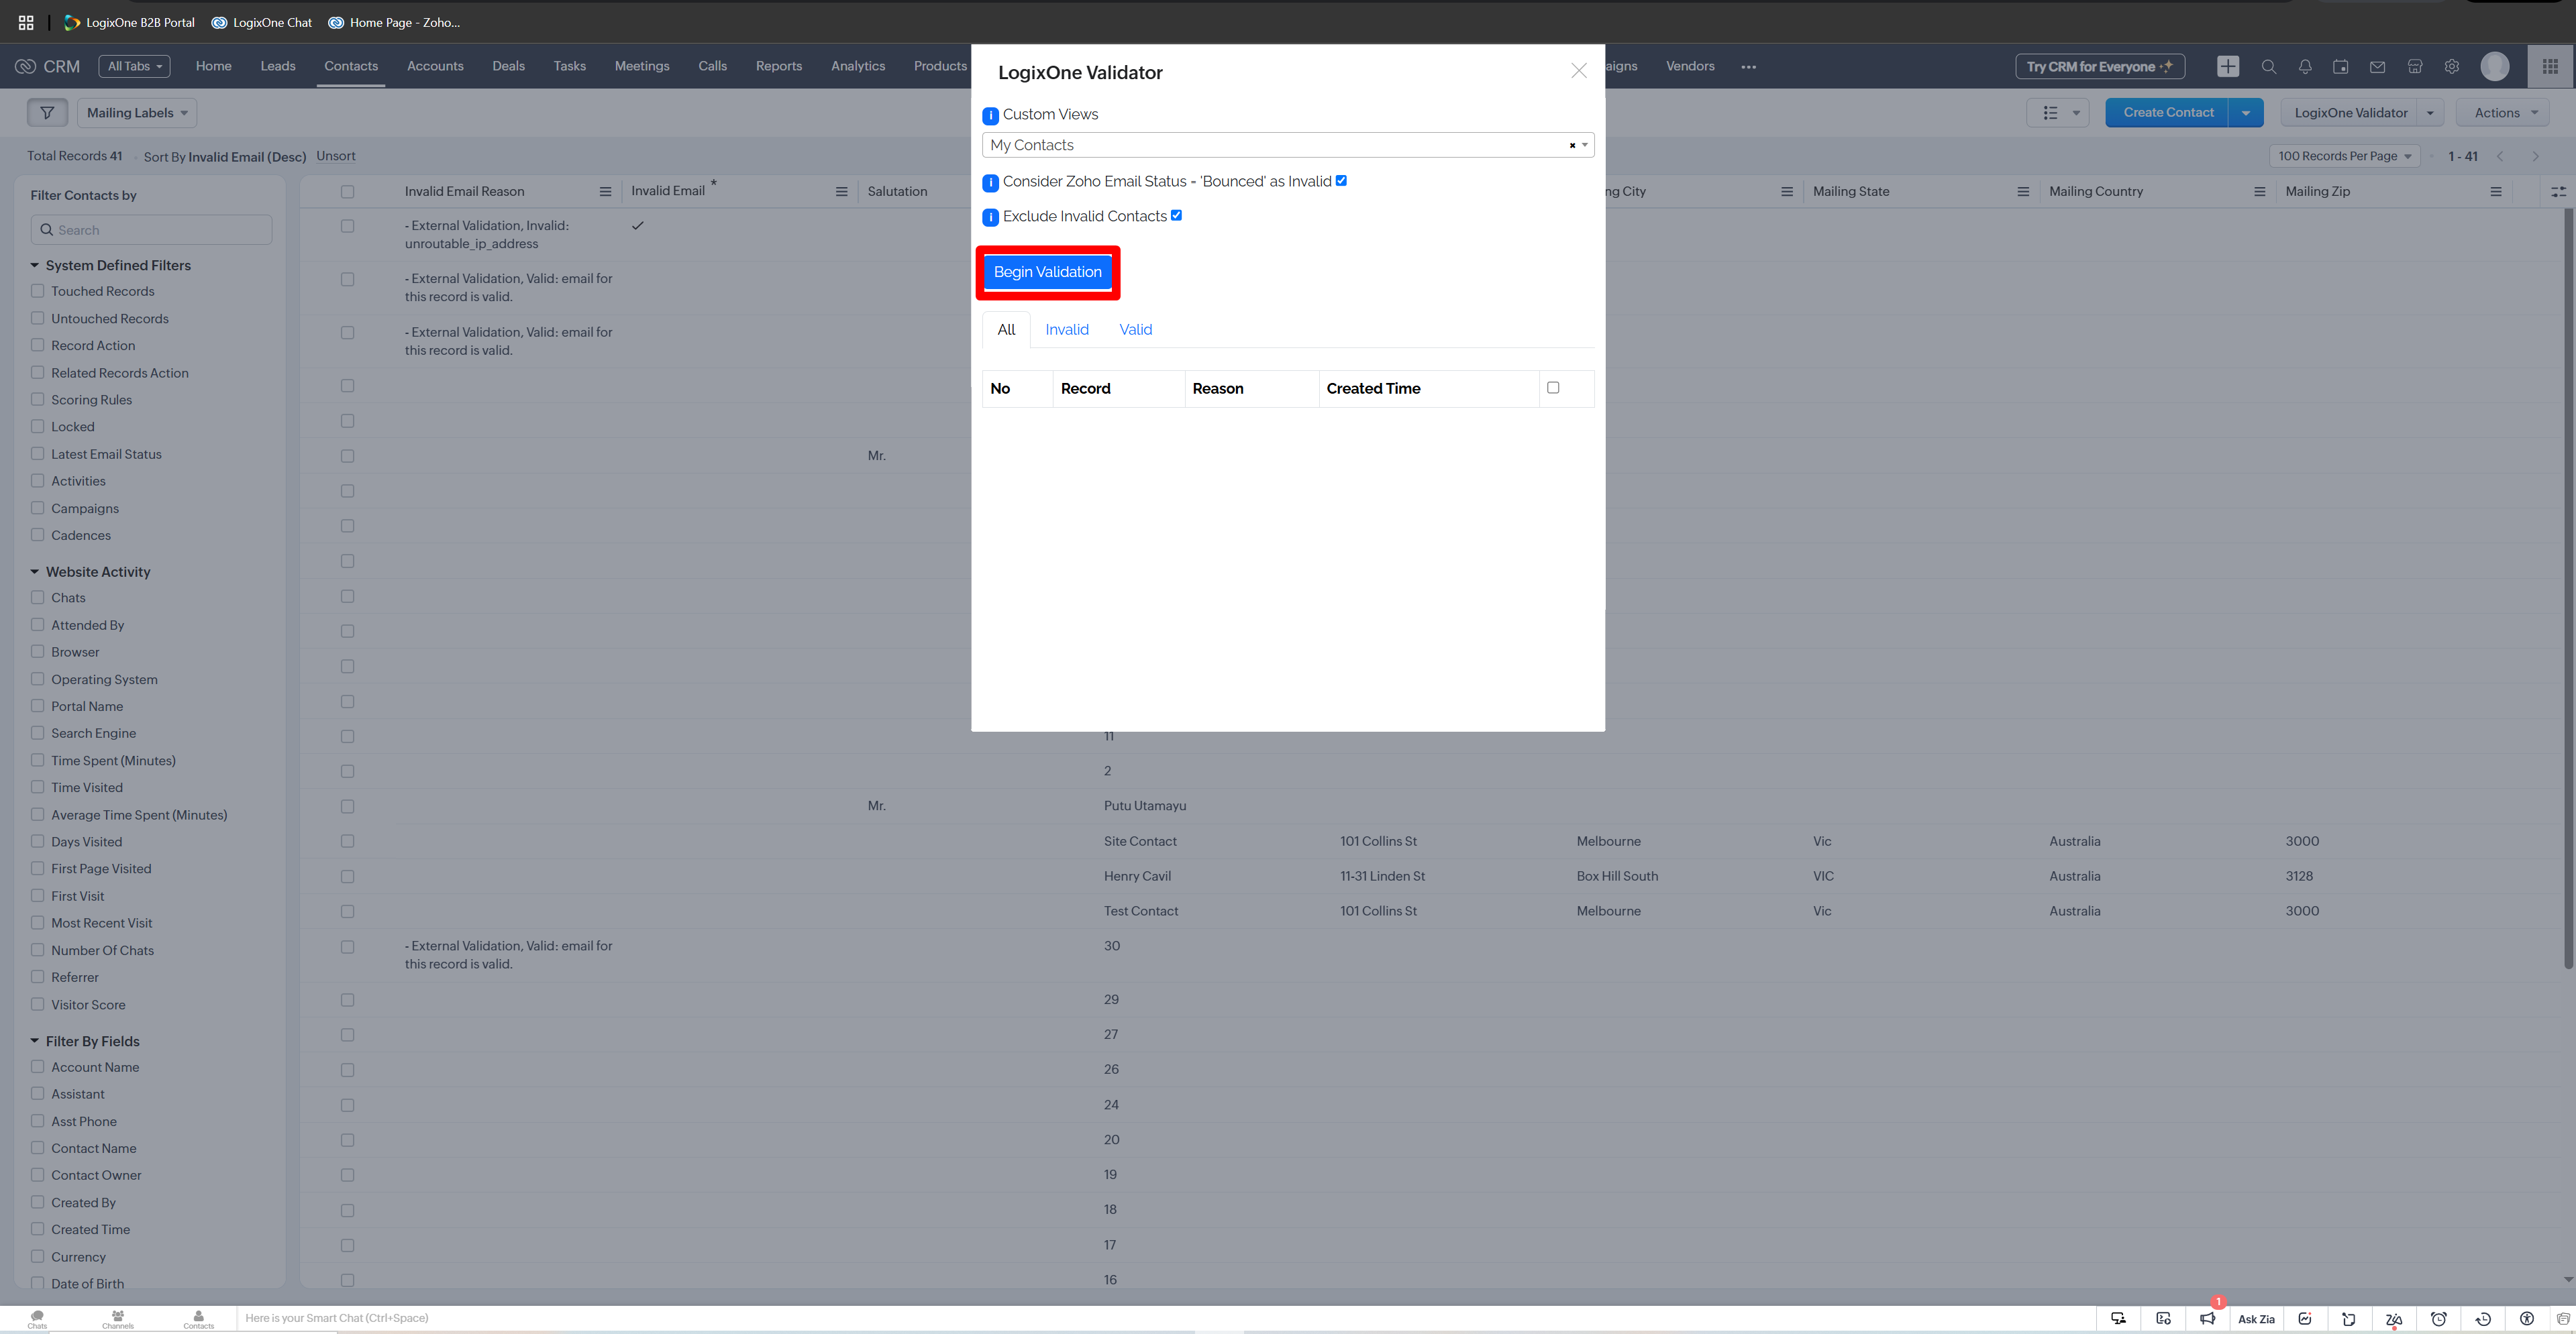This screenshot has height=1334, width=2576.
Task: Open the Deals module tab
Action: click(x=508, y=66)
